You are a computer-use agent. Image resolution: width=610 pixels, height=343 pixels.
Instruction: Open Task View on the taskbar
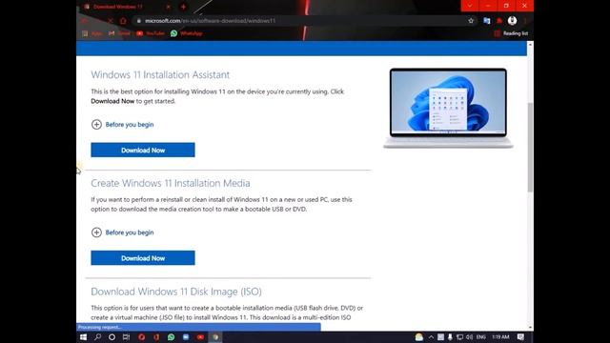click(127, 337)
